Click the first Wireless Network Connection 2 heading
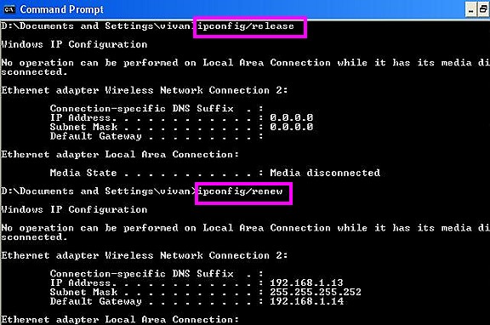The width and height of the screenshot is (490, 325). coord(144,90)
